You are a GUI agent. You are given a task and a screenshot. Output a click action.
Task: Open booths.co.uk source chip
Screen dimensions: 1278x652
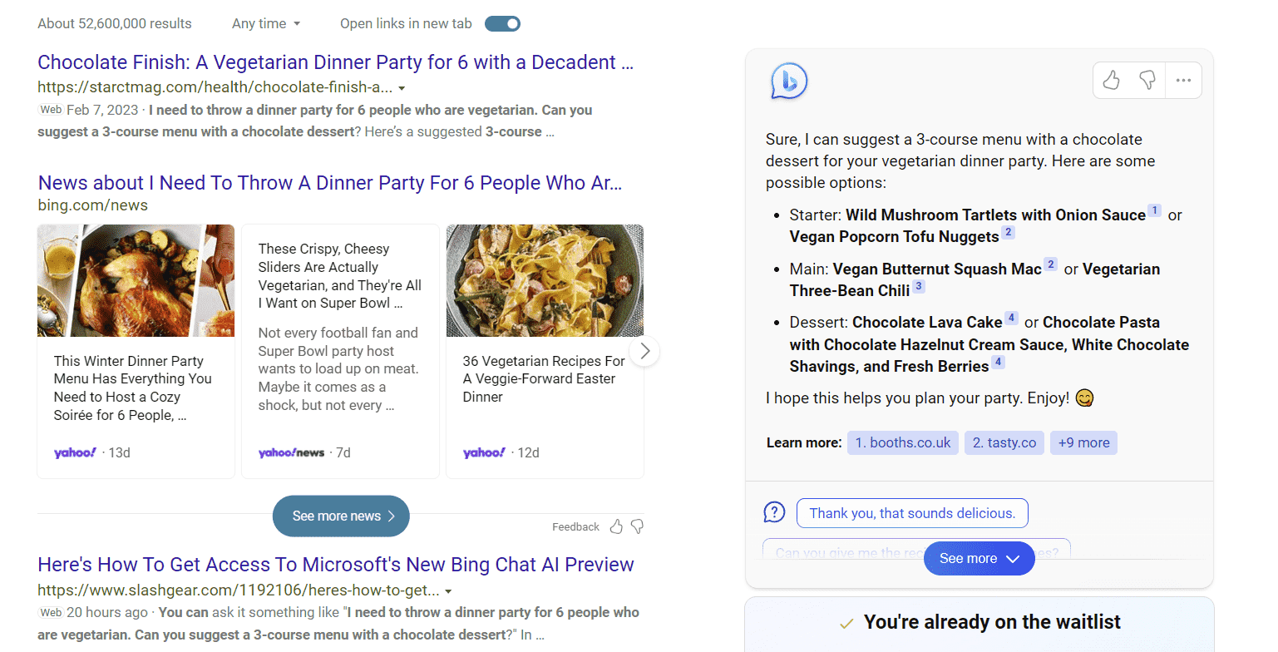tap(903, 442)
